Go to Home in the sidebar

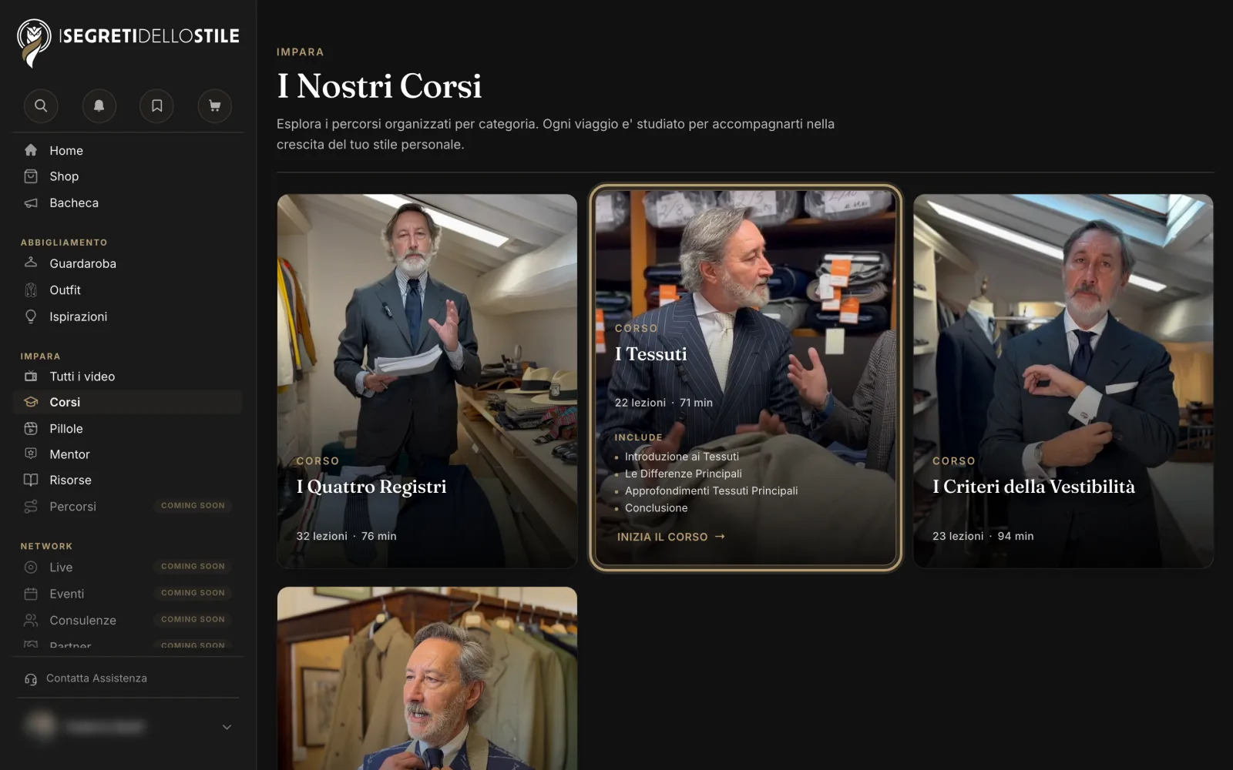127,150
